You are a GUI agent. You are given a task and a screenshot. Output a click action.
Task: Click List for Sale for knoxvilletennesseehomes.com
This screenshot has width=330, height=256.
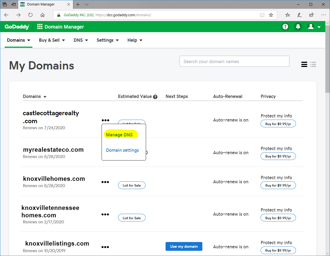pyautogui.click(x=132, y=218)
